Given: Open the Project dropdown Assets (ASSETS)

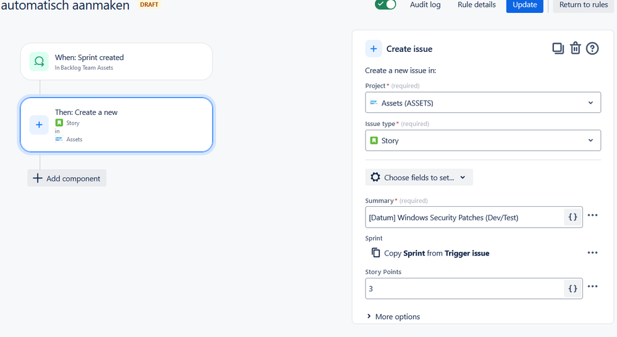Looking at the screenshot, I should 483,102.
